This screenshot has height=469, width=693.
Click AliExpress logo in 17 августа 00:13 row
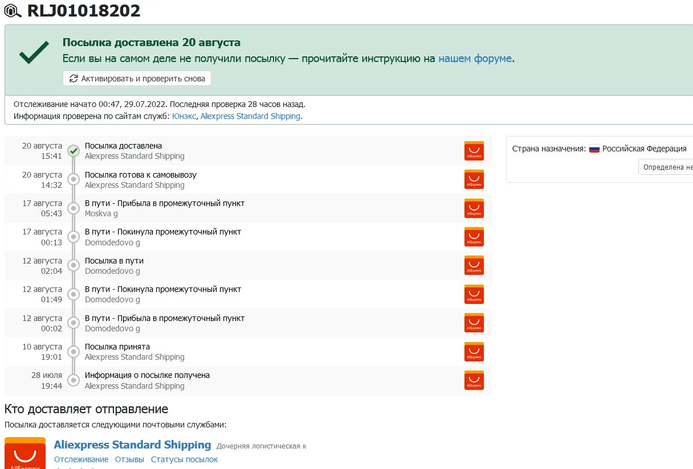tap(474, 237)
